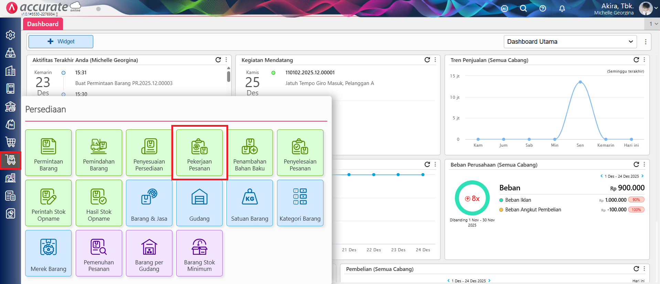Click the Sen peak point on sales chart
The image size is (660, 284).
(580, 82)
